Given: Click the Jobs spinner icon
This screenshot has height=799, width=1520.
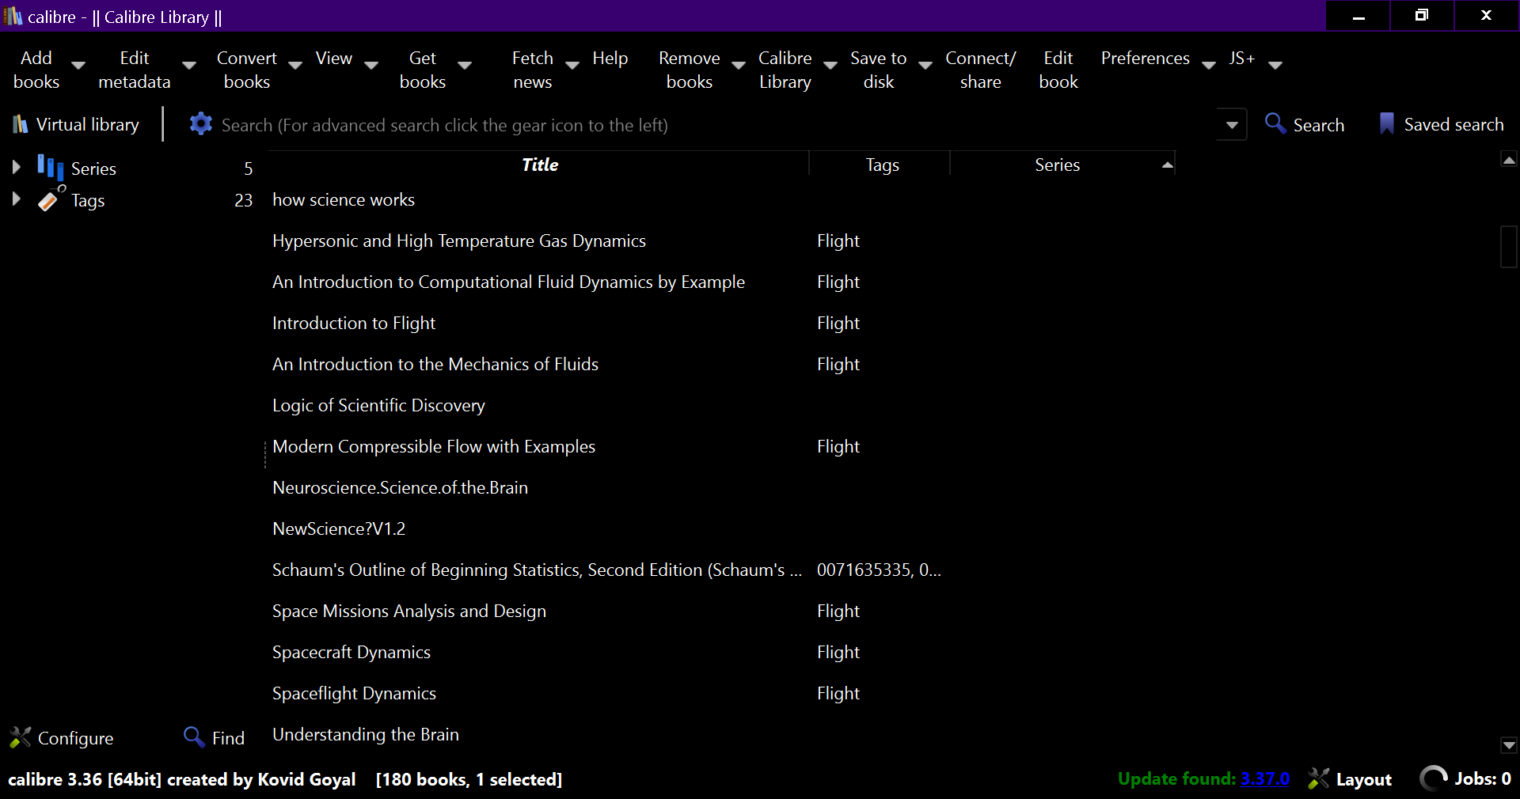Looking at the screenshot, I should (x=1434, y=778).
